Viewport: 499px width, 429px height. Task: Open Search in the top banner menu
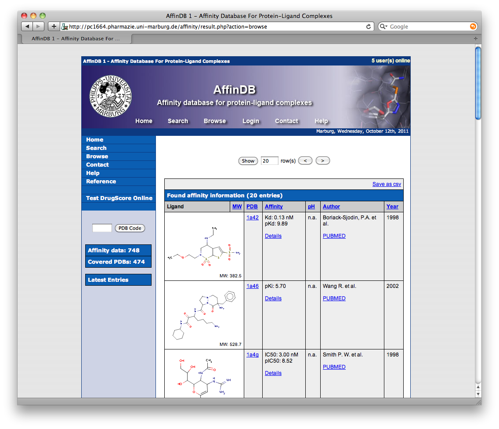pos(178,121)
